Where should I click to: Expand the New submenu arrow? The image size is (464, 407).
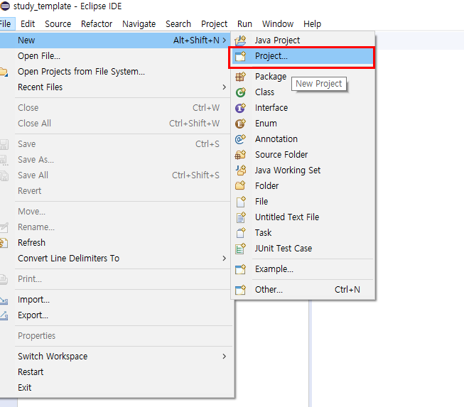click(x=225, y=40)
